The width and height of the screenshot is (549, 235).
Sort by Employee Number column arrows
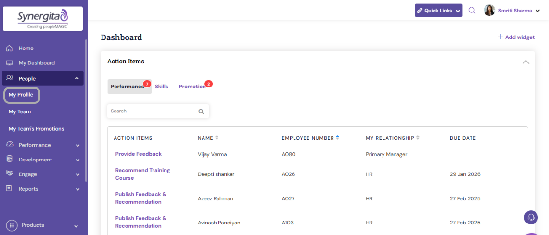[337, 138]
